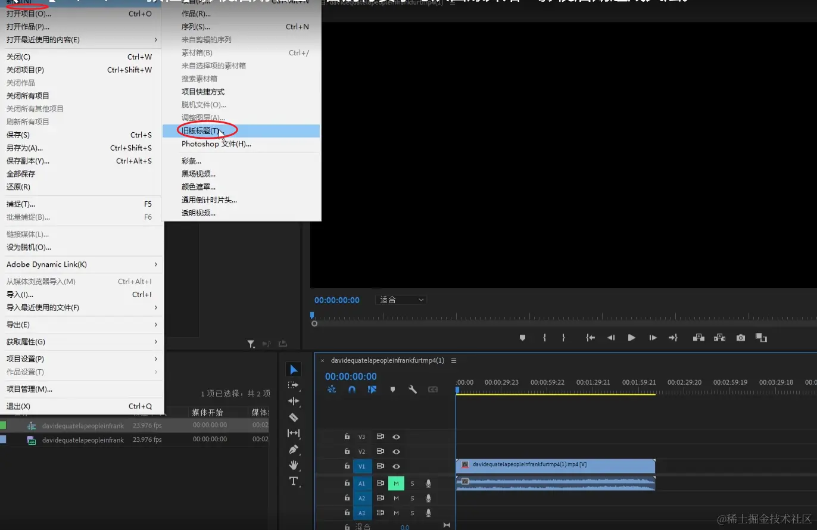Select 颜色遮罩 menu entry

pyautogui.click(x=241, y=187)
